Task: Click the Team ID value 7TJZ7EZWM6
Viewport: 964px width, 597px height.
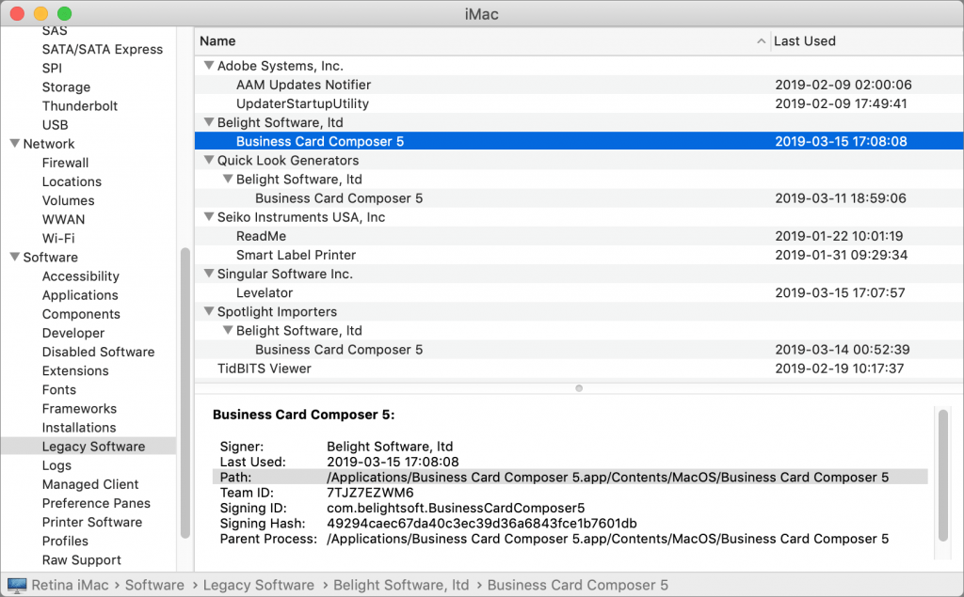Action: pyautogui.click(x=370, y=493)
